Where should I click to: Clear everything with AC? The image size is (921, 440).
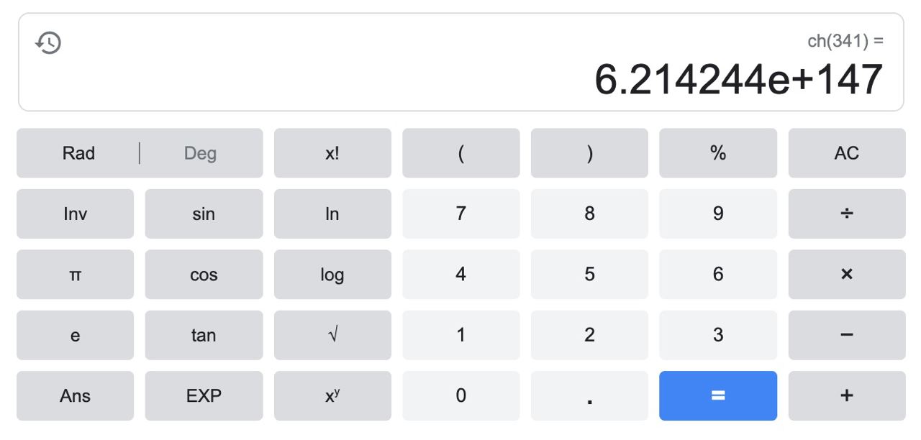pos(846,153)
